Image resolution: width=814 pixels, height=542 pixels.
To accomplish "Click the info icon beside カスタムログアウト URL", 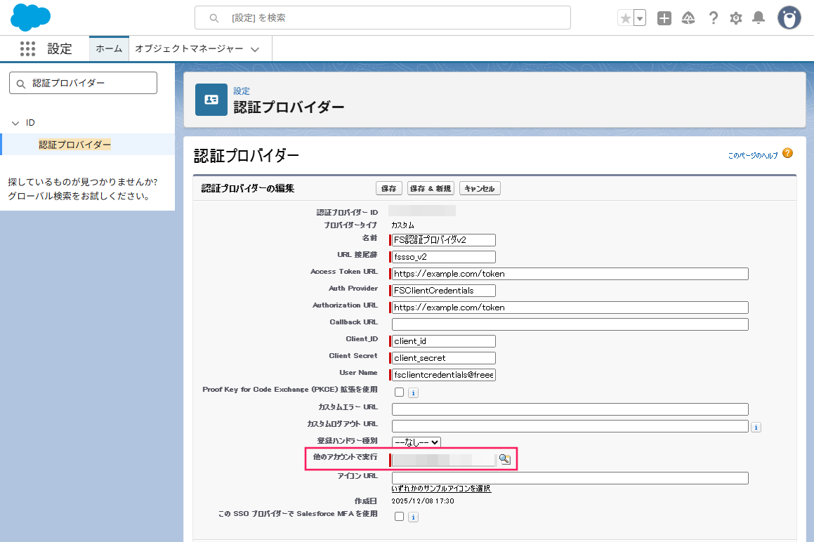I will coord(756,428).
